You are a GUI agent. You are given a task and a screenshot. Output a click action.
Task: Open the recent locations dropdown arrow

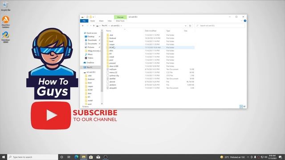point(90,26)
